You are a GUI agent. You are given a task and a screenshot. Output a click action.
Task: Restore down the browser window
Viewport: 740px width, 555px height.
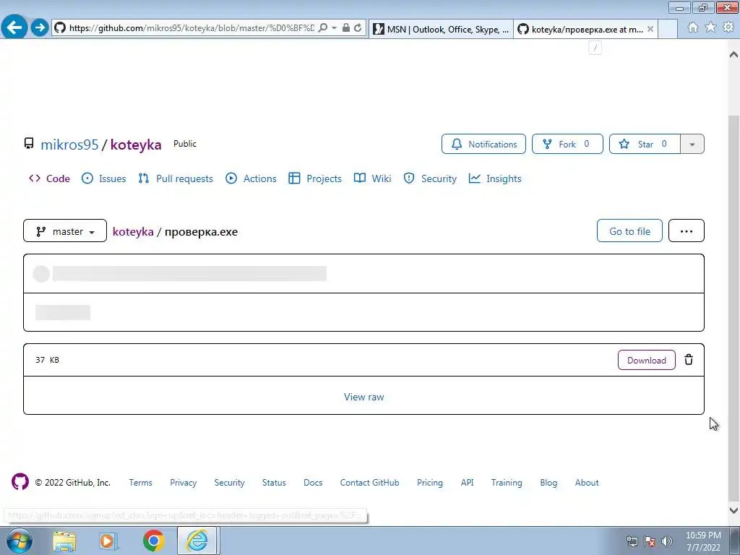tap(704, 7)
